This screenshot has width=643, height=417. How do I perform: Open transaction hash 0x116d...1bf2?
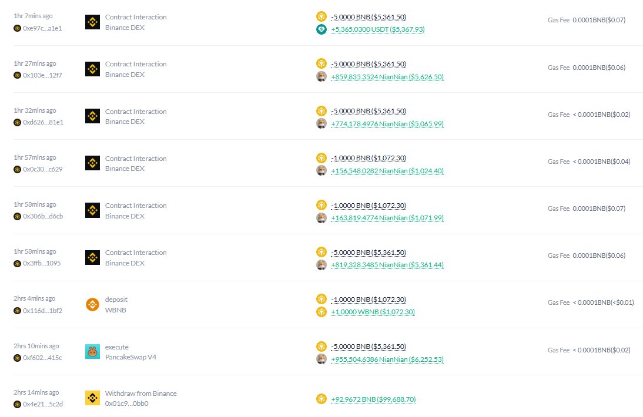click(43, 311)
